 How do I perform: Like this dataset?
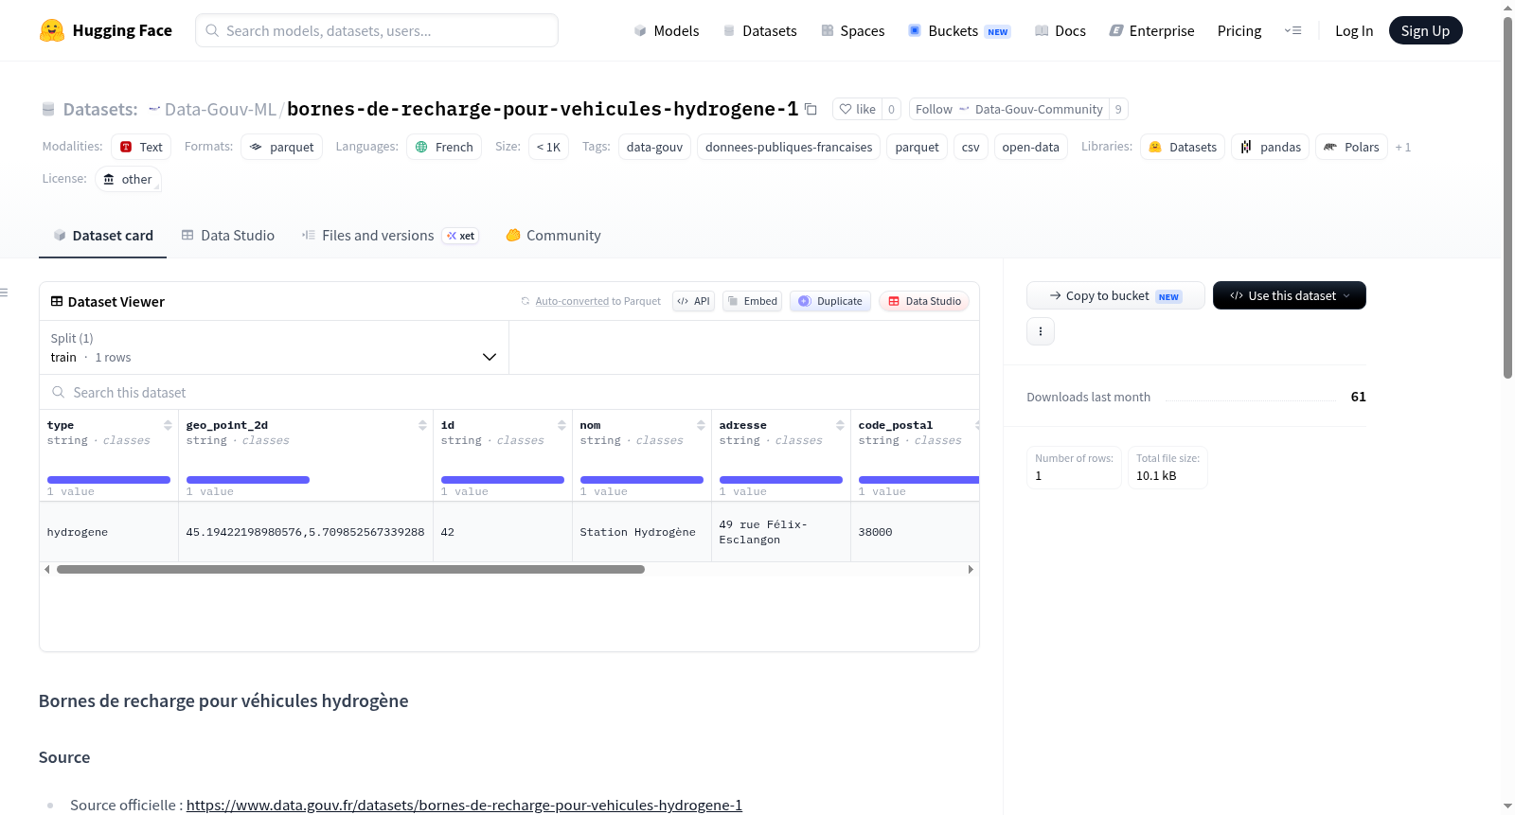[857, 110]
